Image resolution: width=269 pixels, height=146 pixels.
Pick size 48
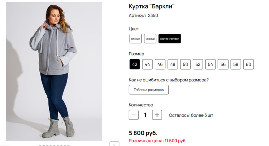tap(173, 64)
